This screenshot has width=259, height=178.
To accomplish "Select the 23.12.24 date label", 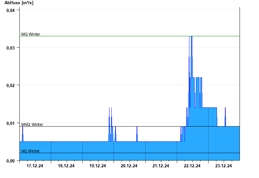I will tap(223, 166).
